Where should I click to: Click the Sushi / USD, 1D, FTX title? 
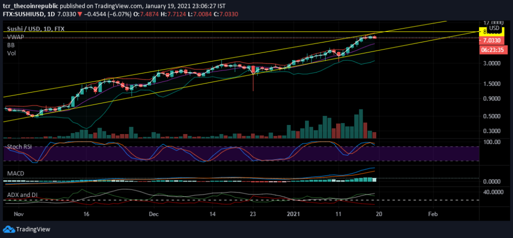click(x=36, y=29)
